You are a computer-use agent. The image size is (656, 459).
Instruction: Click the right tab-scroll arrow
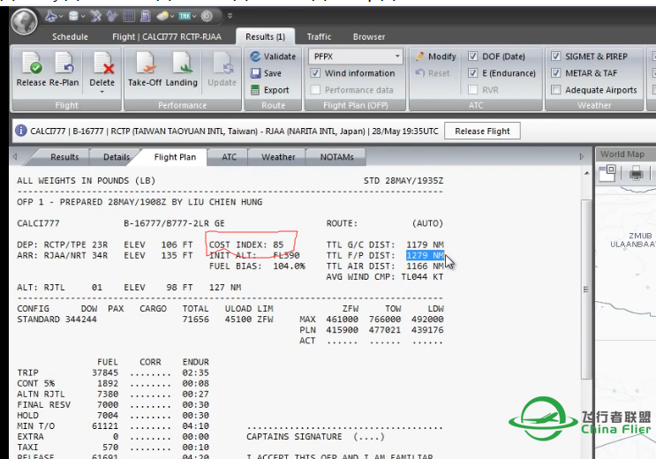point(582,157)
